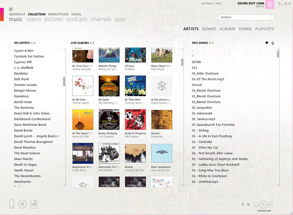Switch to the SONGS view

click(245, 29)
